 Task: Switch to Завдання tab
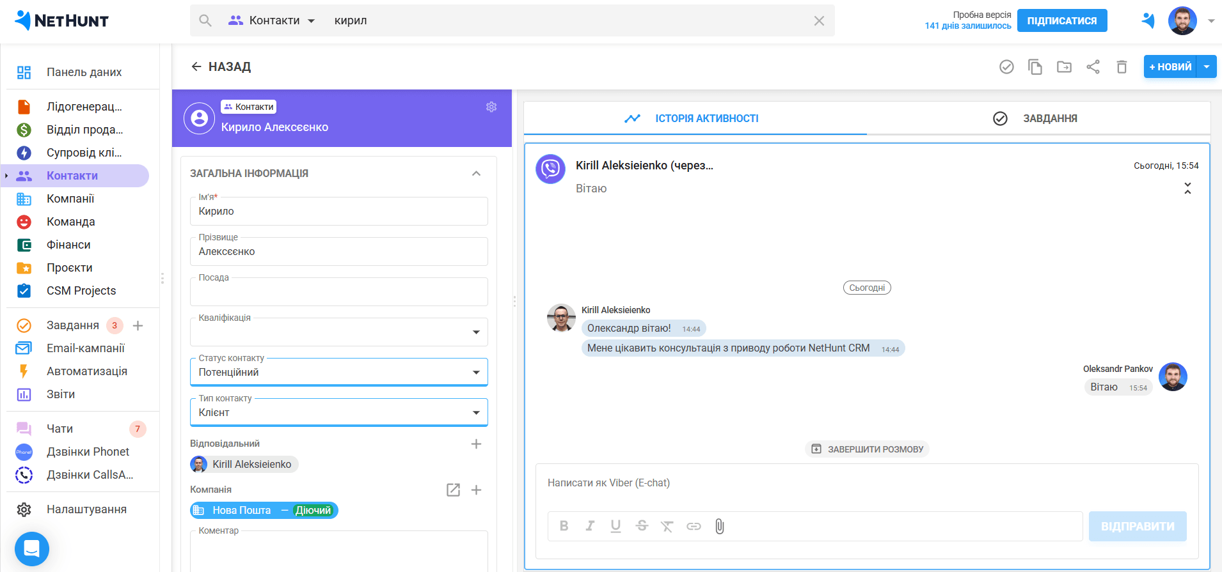tap(1038, 118)
